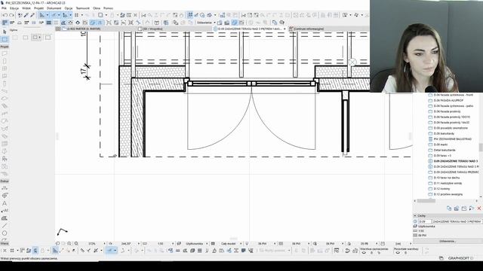
Task: Open Detal balustrada view
Action: (445, 150)
